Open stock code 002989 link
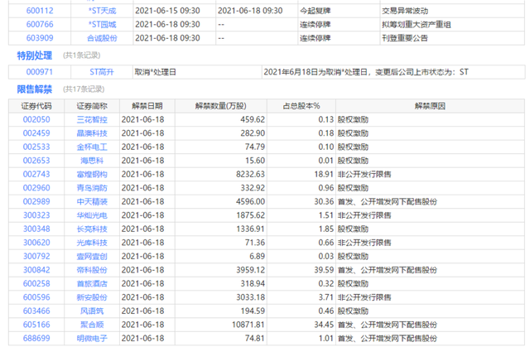This screenshot has width=530, height=347. pos(36,202)
